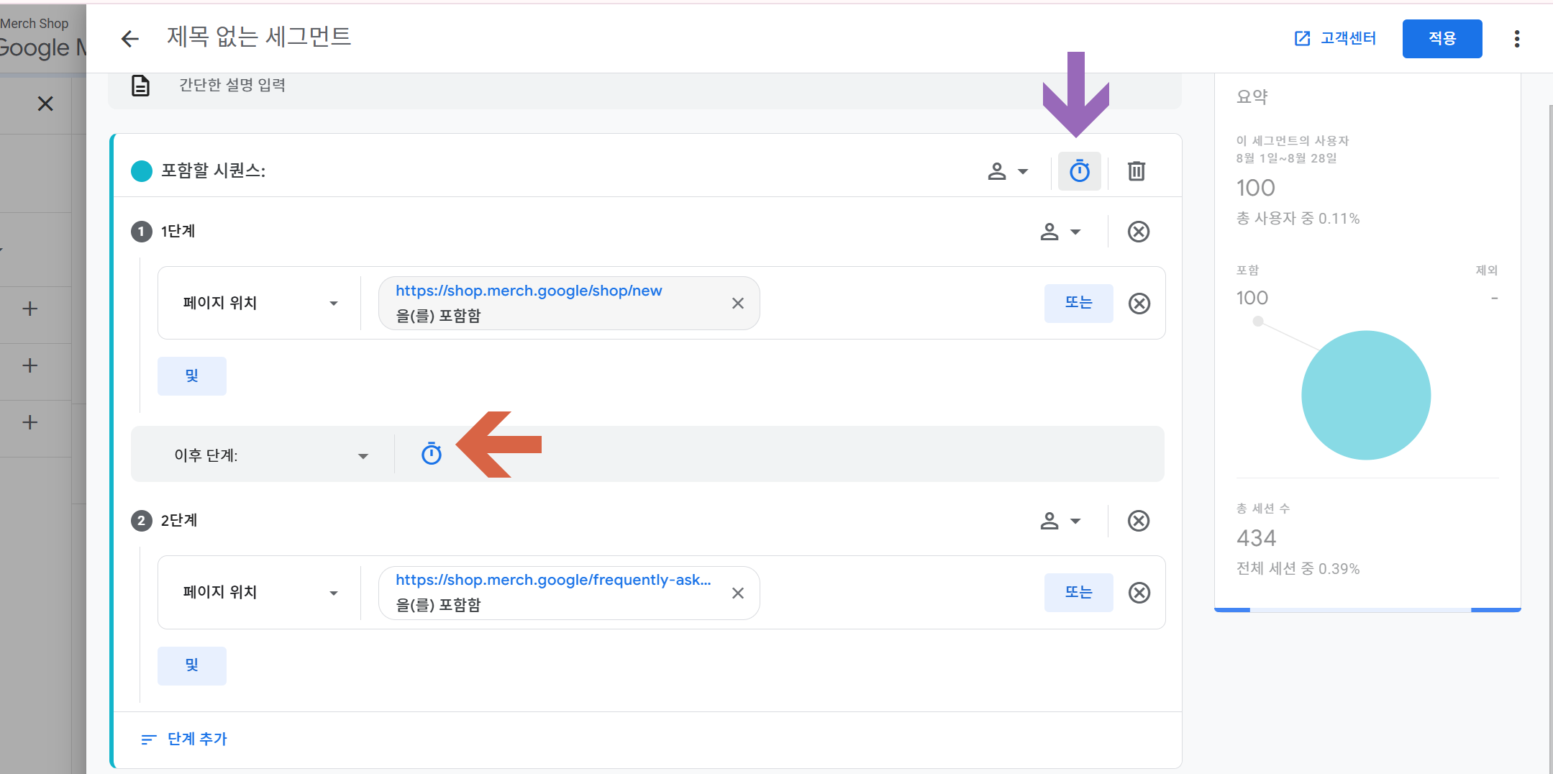Click the 적용 apply button
The height and width of the screenshot is (774, 1553).
[1442, 39]
